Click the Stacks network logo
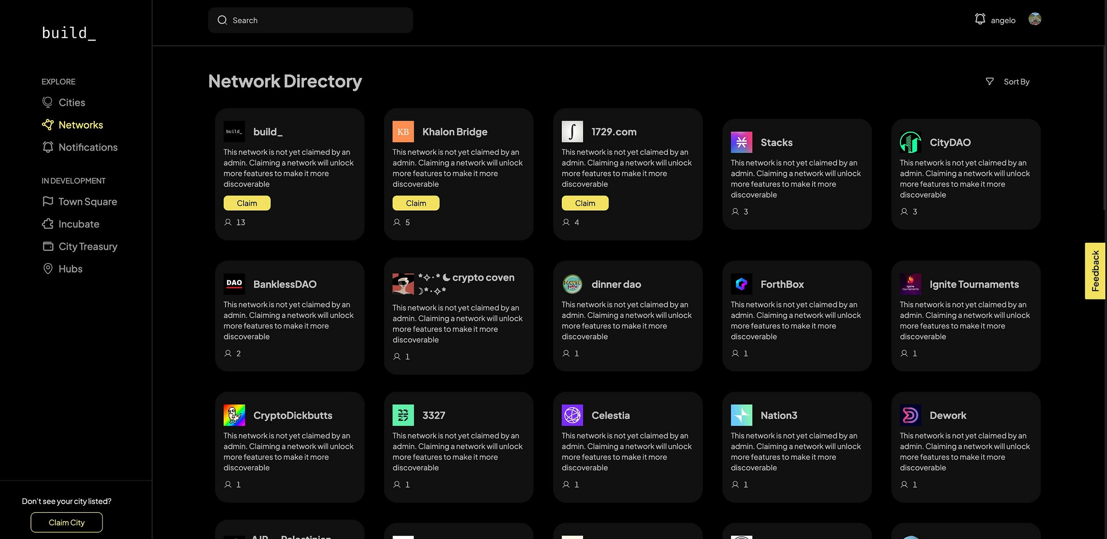1107x539 pixels. (741, 142)
